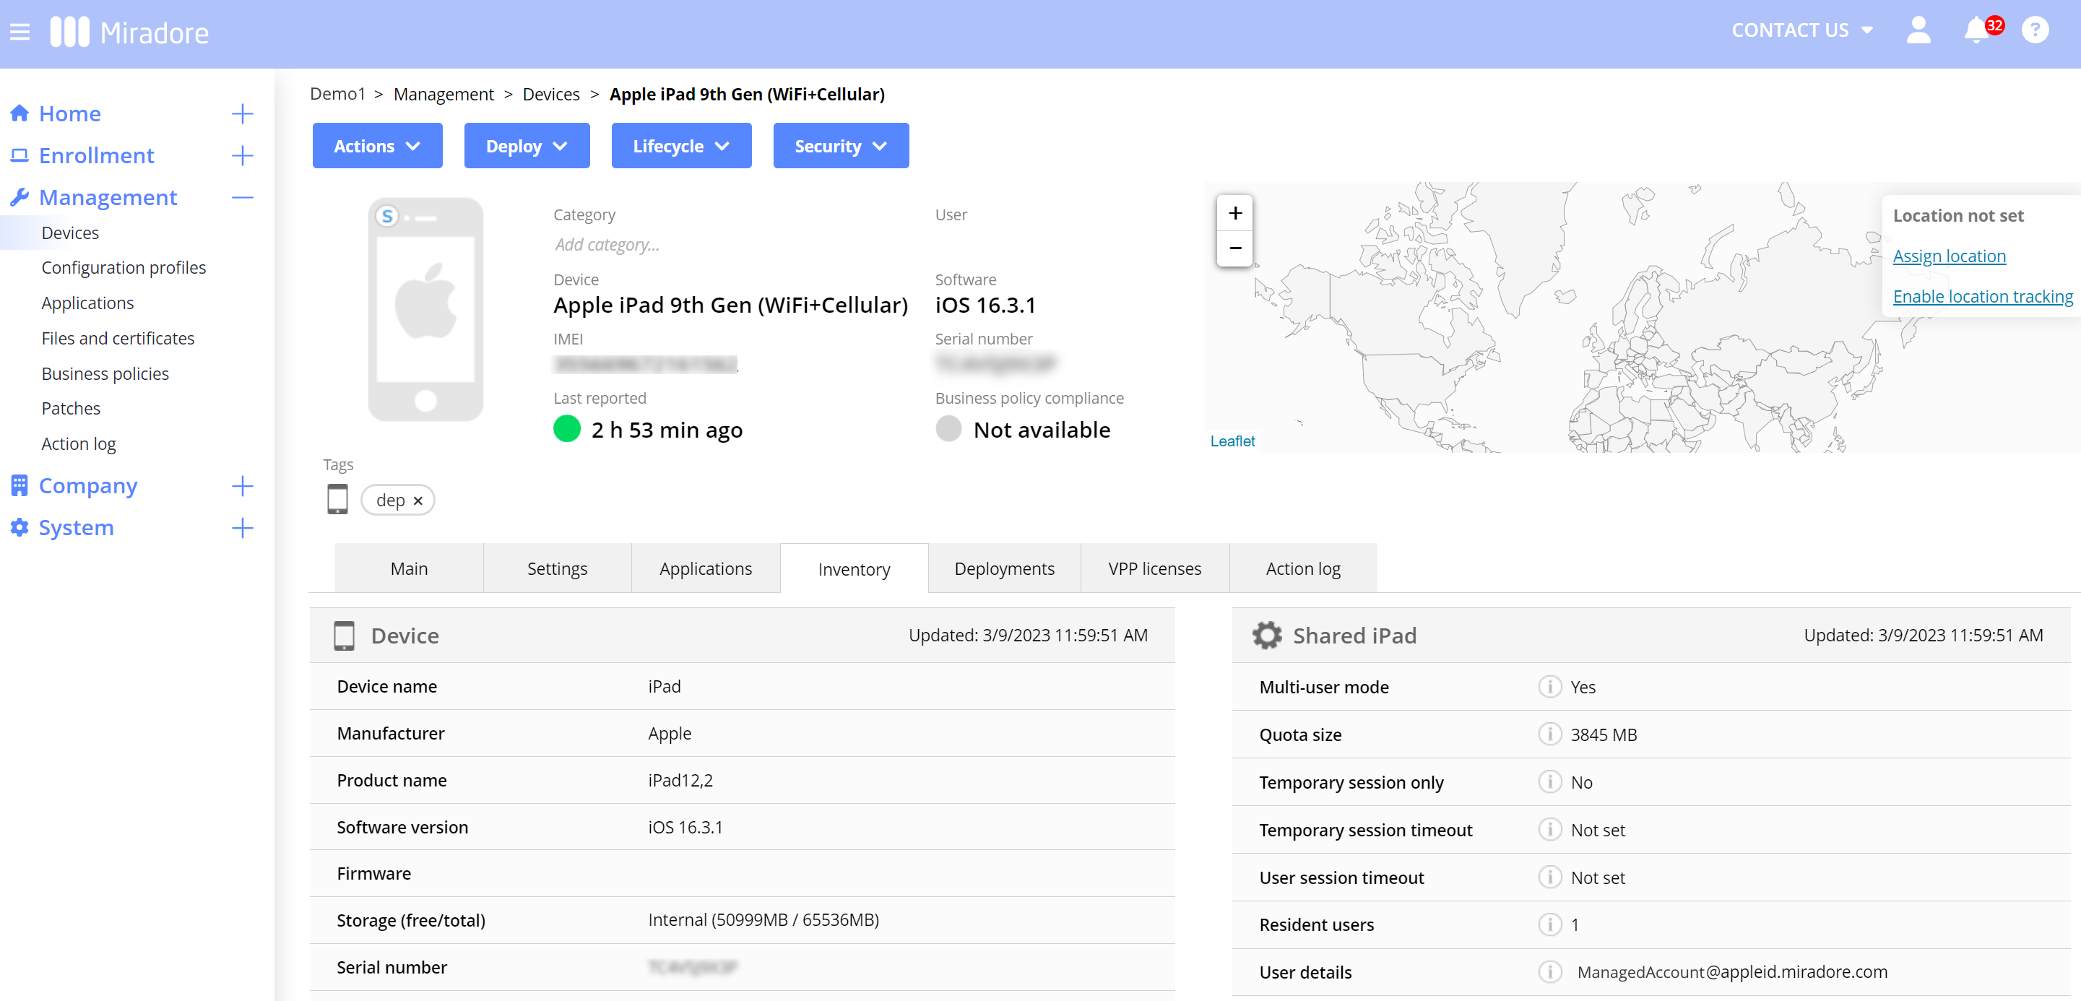This screenshot has width=2081, height=1001.
Task: Click the Home sidebar icon
Action: pyautogui.click(x=20, y=111)
